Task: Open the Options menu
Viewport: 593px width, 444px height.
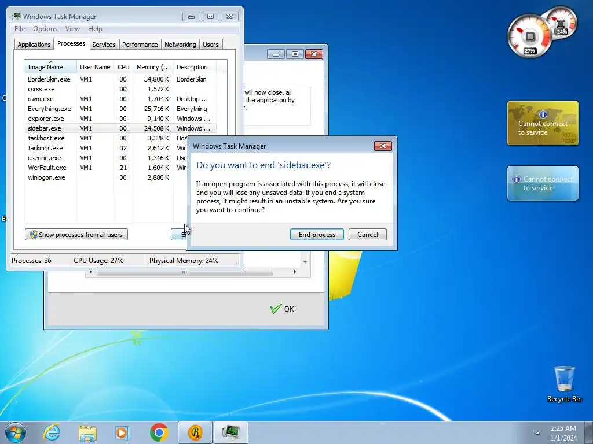Action: tap(45, 29)
